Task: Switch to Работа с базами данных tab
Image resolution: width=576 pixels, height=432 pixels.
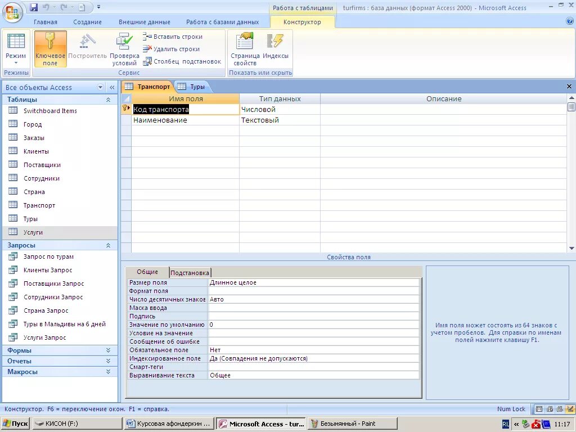Action: tap(222, 22)
